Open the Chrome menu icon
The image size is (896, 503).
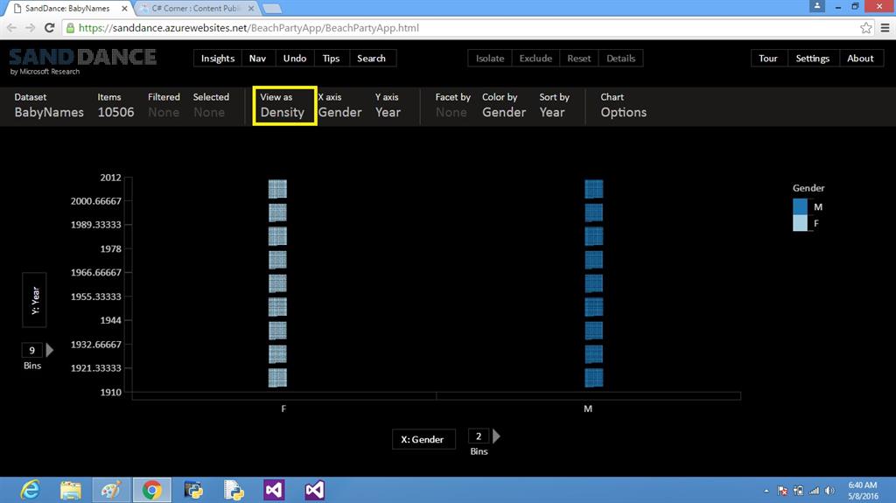click(885, 28)
